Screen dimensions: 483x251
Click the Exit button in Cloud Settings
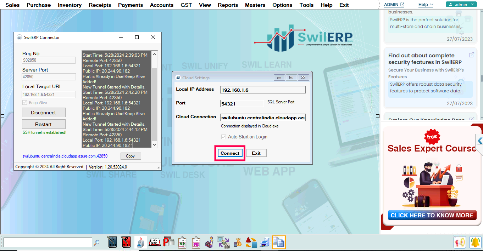(x=256, y=153)
